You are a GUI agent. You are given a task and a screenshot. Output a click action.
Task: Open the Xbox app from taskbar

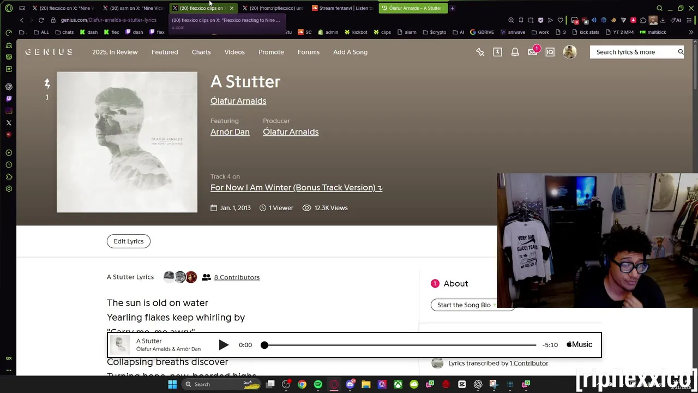click(x=398, y=384)
